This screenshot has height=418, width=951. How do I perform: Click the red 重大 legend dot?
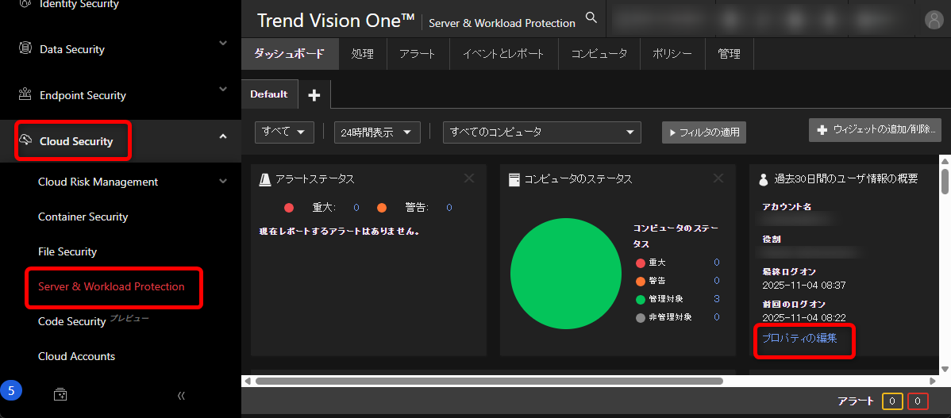coord(641,263)
